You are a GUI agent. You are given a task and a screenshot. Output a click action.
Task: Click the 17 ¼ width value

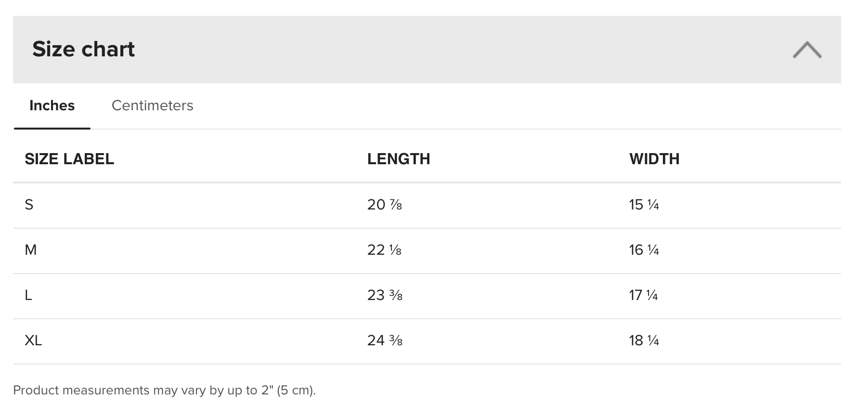click(x=643, y=295)
